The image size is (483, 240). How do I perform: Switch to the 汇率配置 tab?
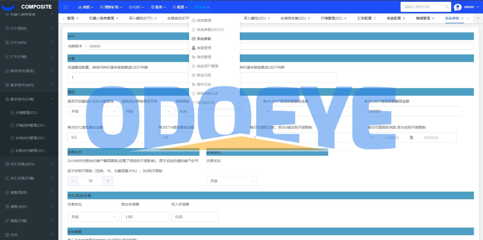(x=364, y=18)
